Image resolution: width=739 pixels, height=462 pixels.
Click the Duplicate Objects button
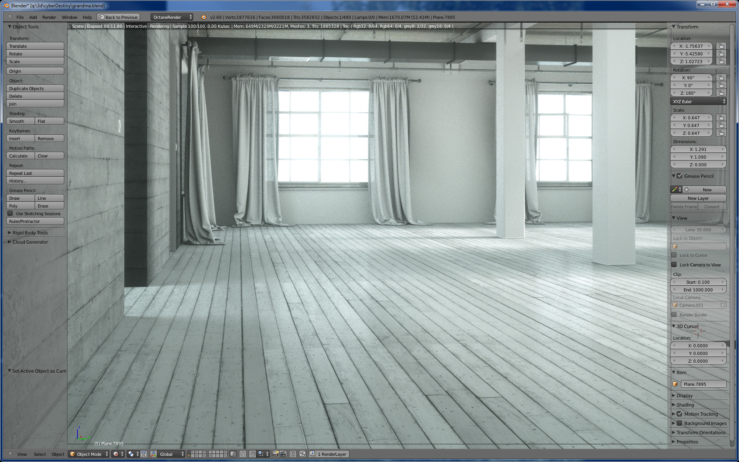pos(35,89)
